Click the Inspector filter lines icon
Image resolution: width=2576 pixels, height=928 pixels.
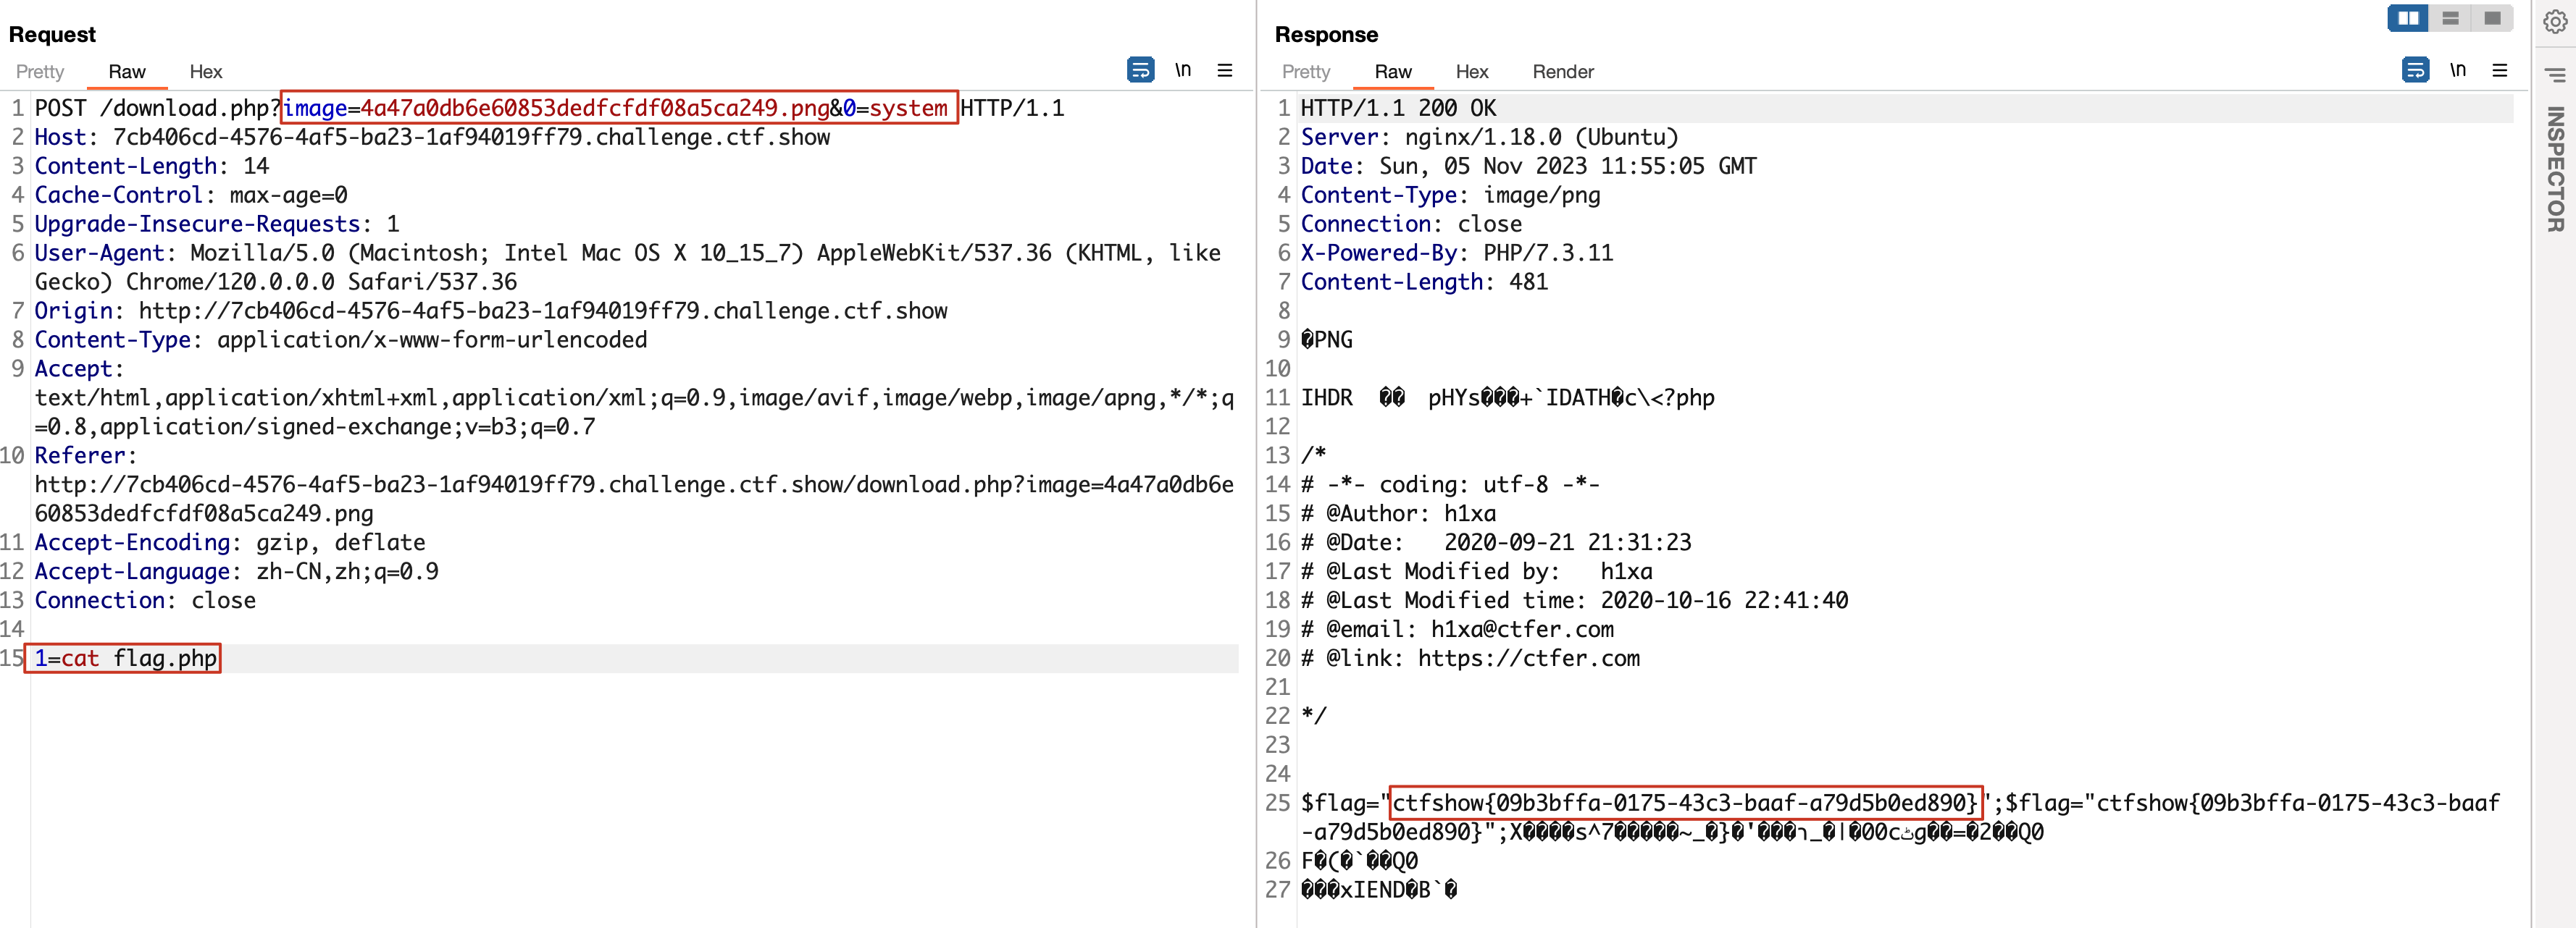(x=2555, y=75)
